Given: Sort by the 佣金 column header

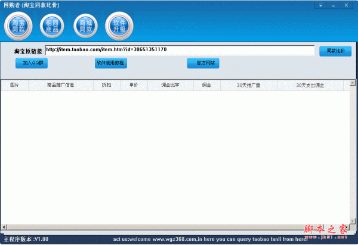Looking at the screenshot, I should 206,85.
